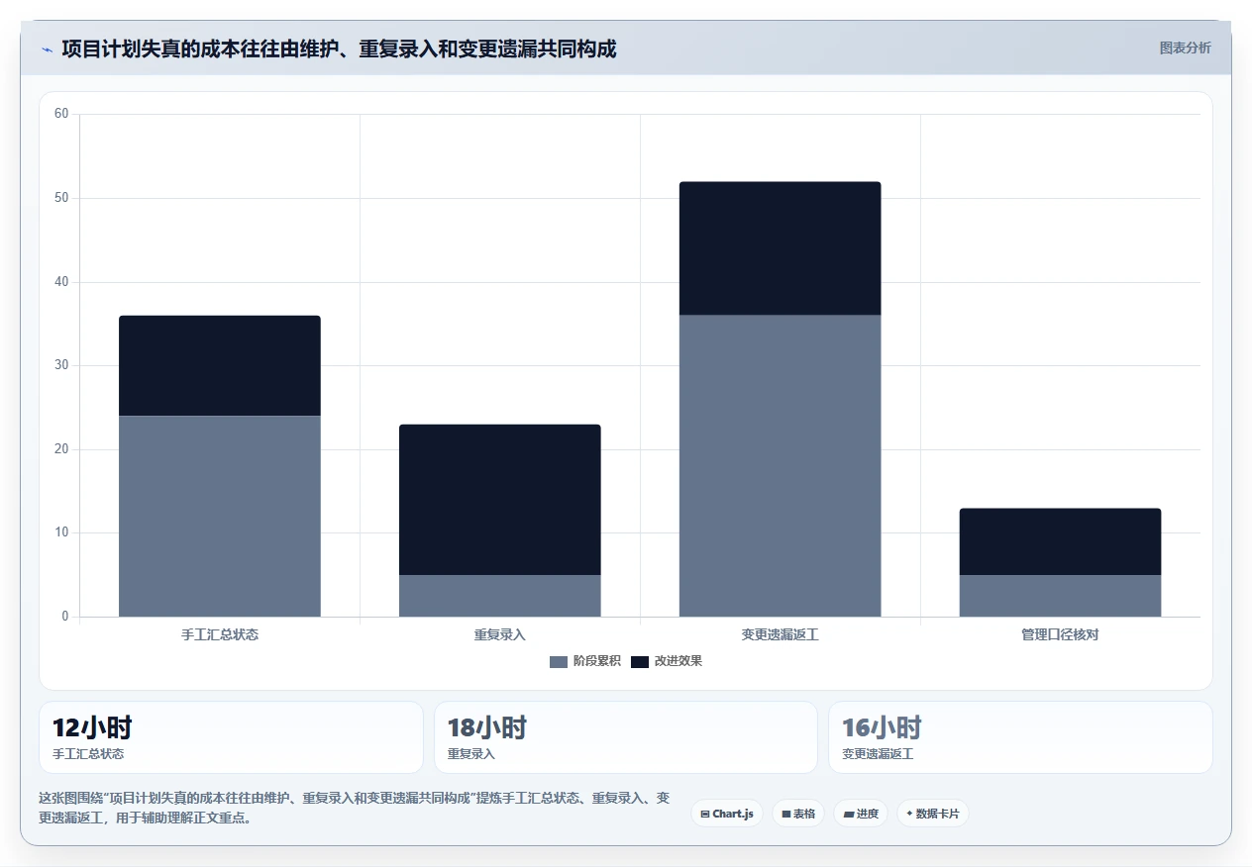
Task: Open the 12小时 手工汇总状态 card
Action: [x=231, y=737]
